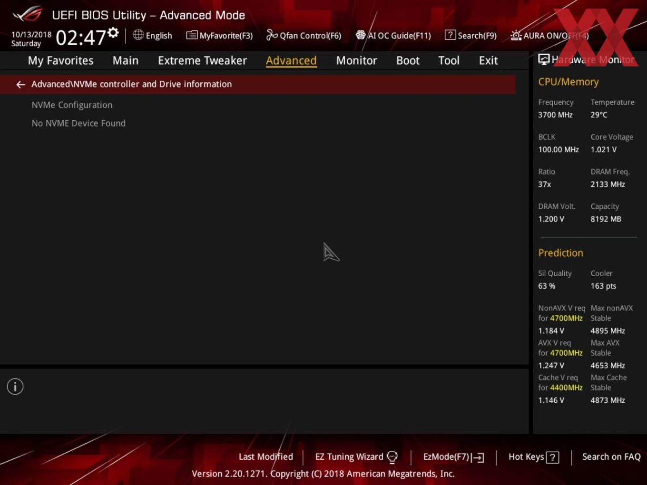Click the 4873 MHz max cache value
This screenshot has height=485, width=647.
click(x=608, y=400)
